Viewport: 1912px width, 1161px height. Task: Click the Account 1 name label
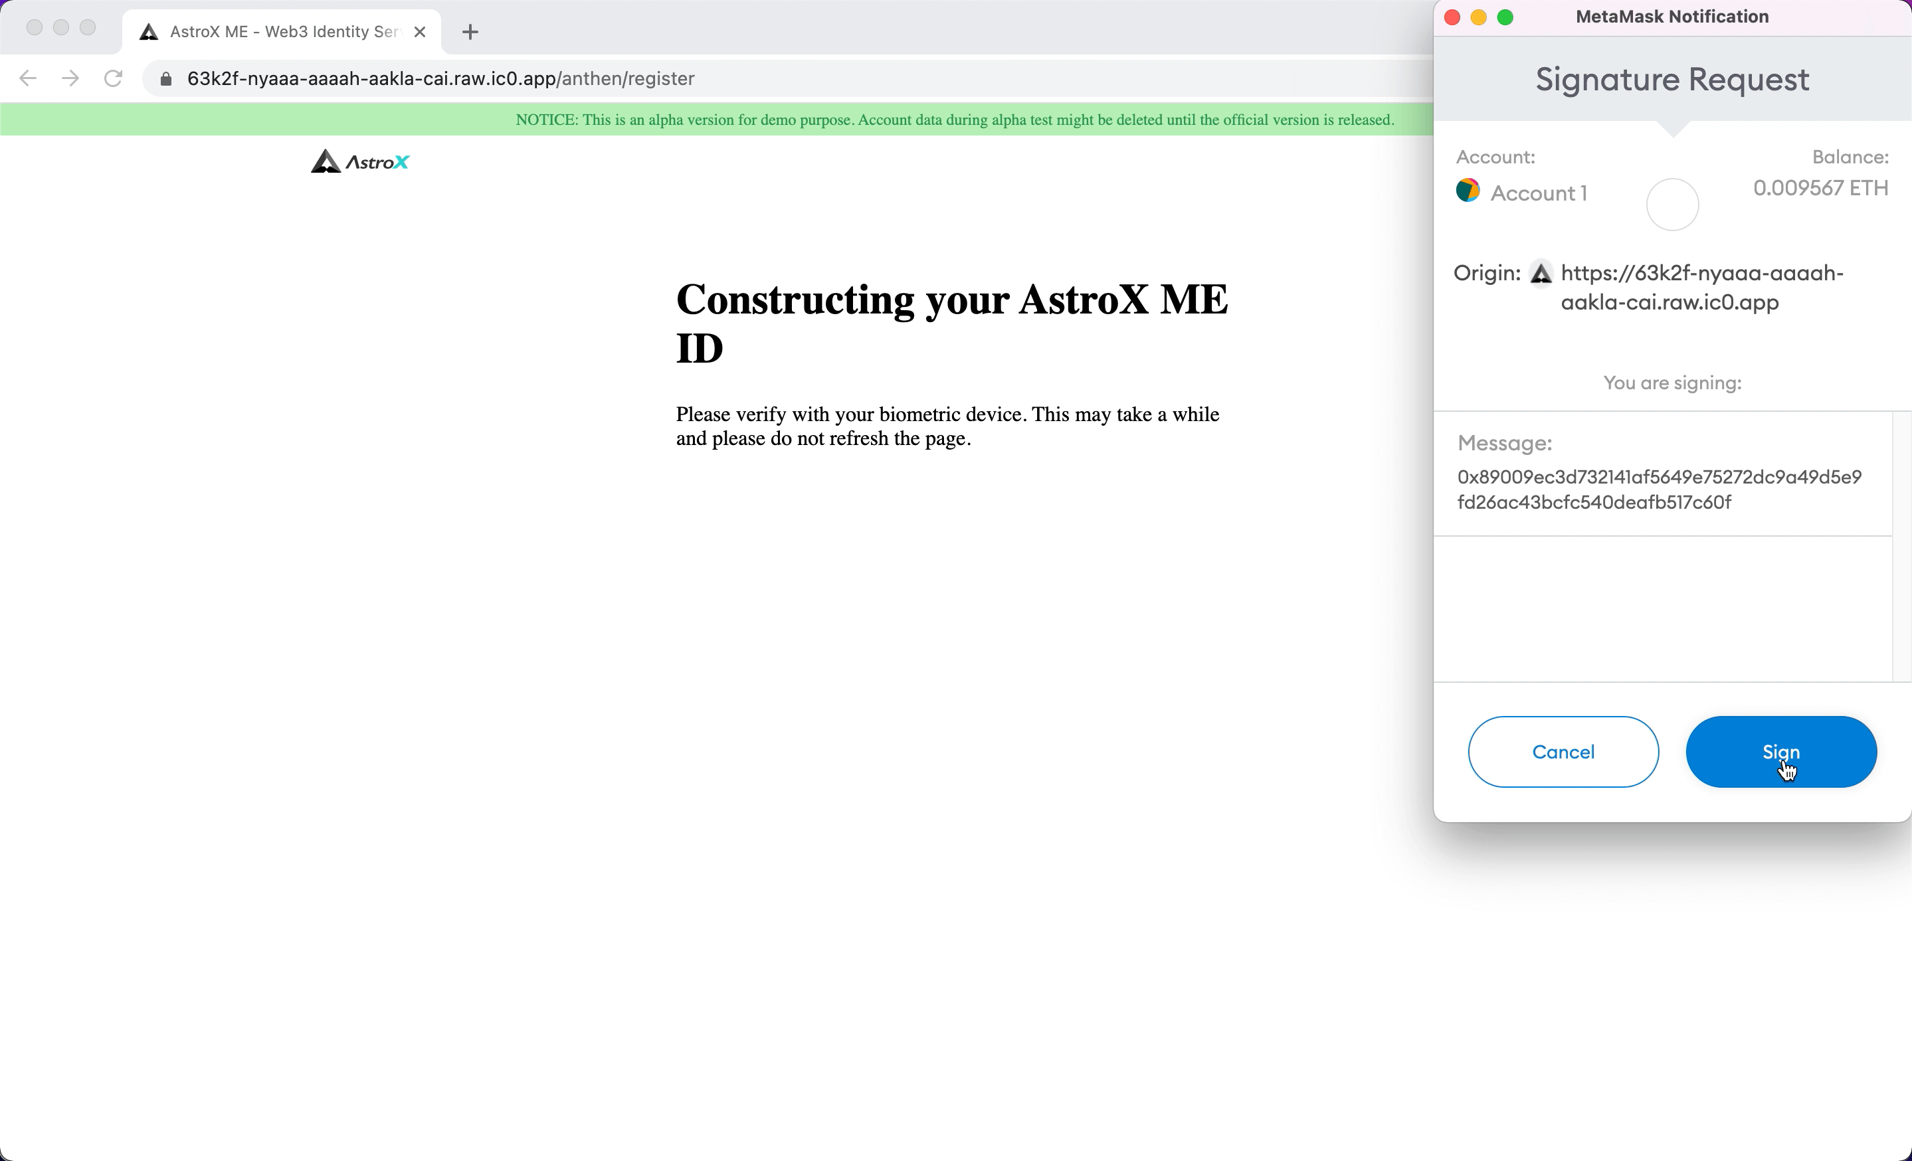tap(1539, 193)
